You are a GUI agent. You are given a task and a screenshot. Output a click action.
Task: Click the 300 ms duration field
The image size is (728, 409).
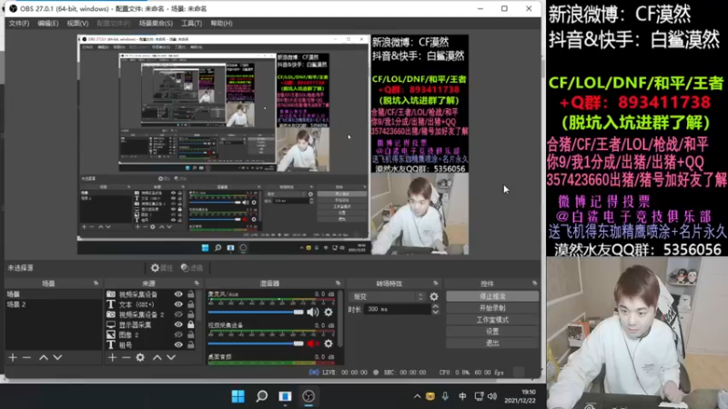(397, 309)
